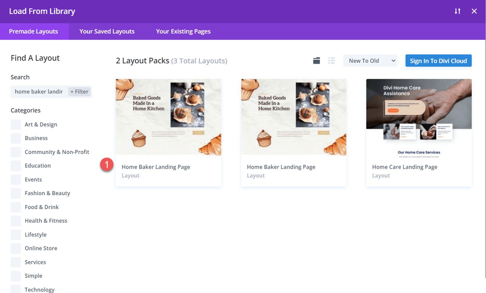
Task: Switch to grid view for layouts
Action: point(316,61)
